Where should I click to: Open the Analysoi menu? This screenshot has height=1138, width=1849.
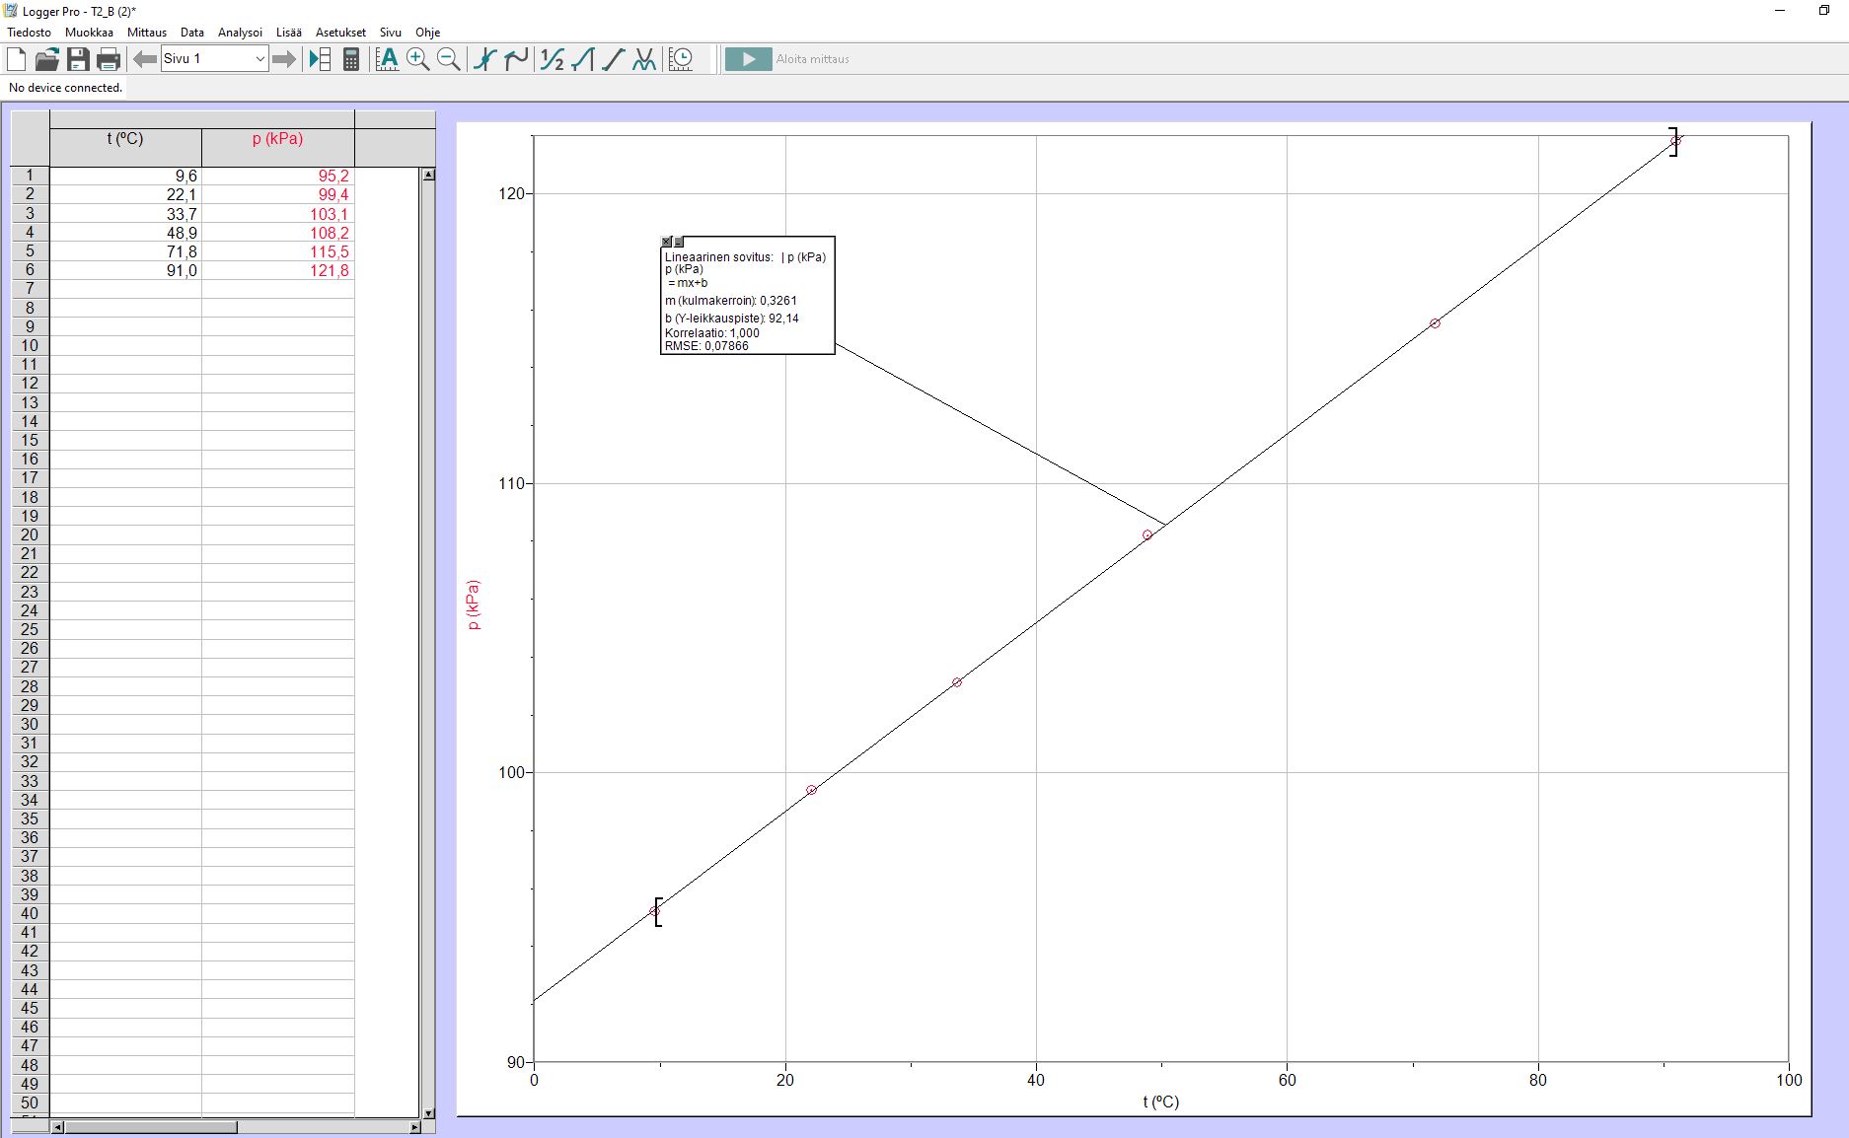point(240,33)
